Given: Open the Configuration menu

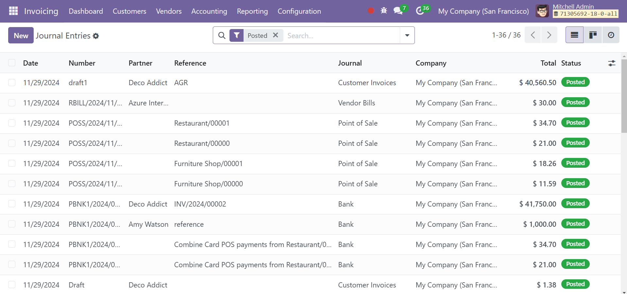Looking at the screenshot, I should (299, 11).
